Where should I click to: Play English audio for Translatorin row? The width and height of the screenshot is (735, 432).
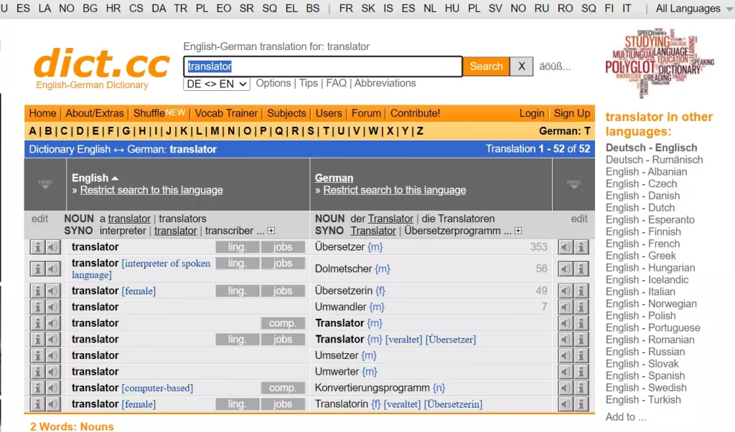tap(53, 404)
